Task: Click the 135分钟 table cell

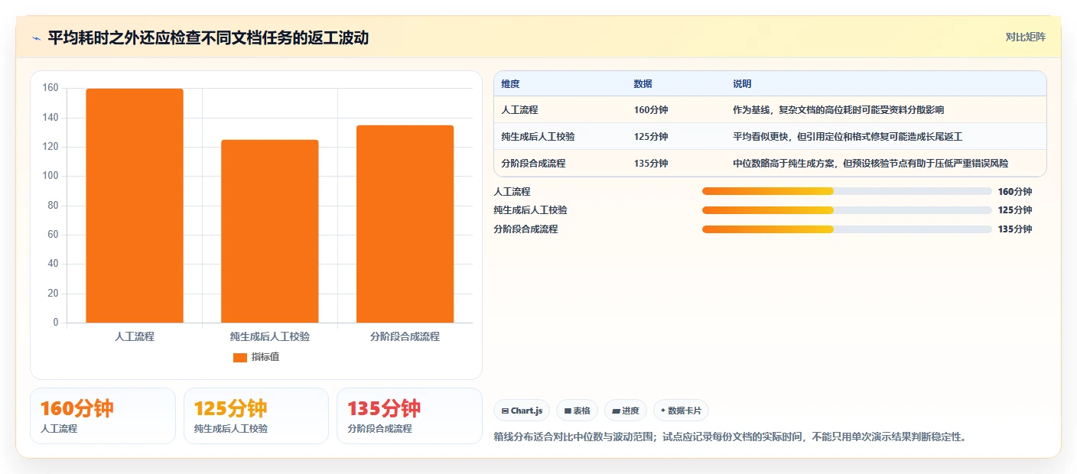Action: (x=651, y=164)
